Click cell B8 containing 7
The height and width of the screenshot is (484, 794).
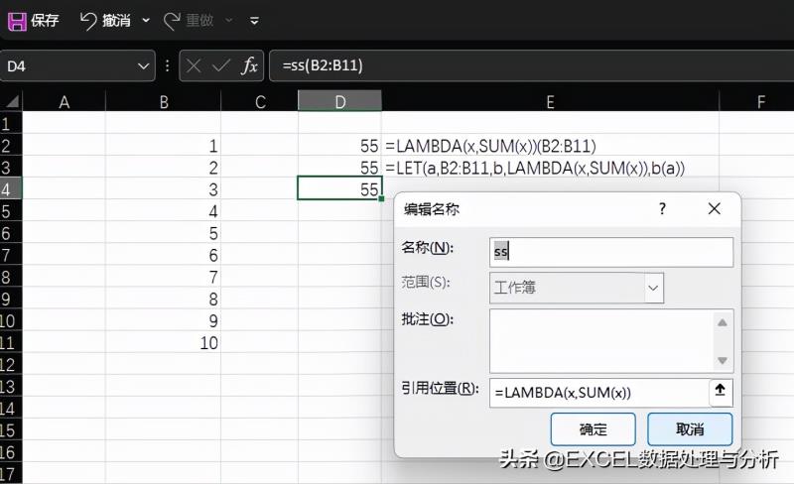[x=163, y=277]
